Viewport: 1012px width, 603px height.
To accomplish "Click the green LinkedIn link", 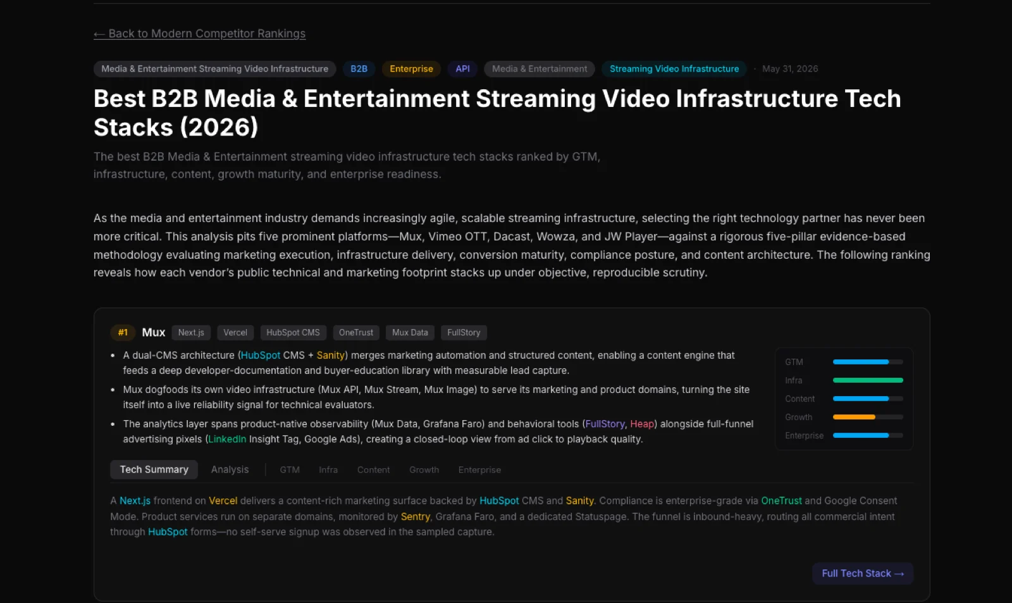I will pyautogui.click(x=227, y=439).
